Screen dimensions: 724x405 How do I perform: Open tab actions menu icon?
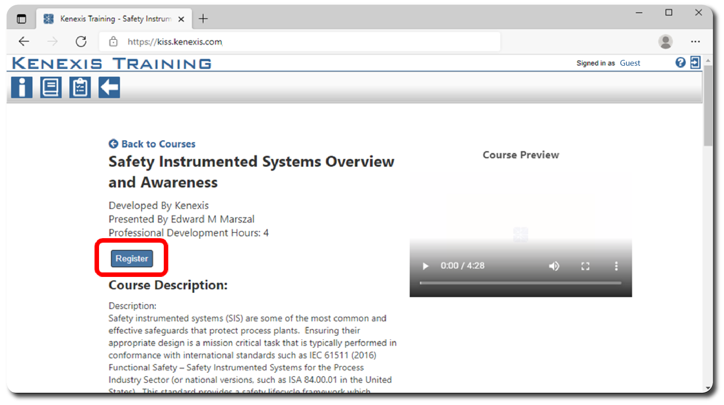pos(21,19)
